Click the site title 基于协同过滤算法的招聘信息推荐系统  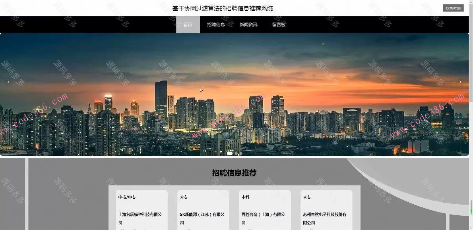(223, 8)
